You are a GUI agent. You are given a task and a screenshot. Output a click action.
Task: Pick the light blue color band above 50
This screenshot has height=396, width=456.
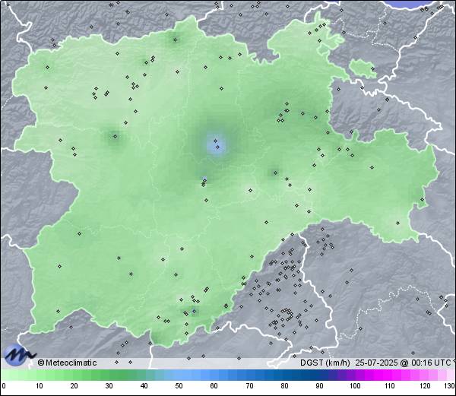coord(179,375)
